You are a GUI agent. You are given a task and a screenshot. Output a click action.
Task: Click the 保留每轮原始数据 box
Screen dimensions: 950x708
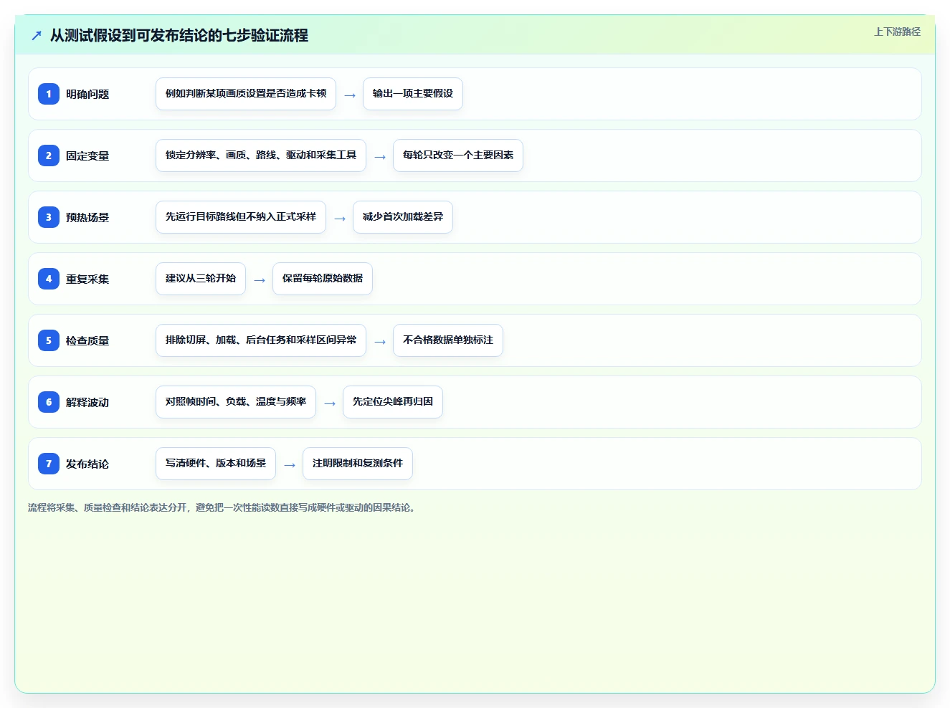tap(323, 279)
